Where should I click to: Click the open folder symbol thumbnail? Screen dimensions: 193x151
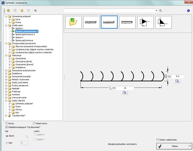pos(73,22)
